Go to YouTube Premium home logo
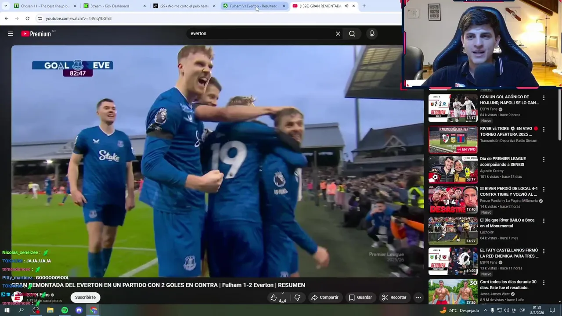The width and height of the screenshot is (562, 316). coord(36,34)
